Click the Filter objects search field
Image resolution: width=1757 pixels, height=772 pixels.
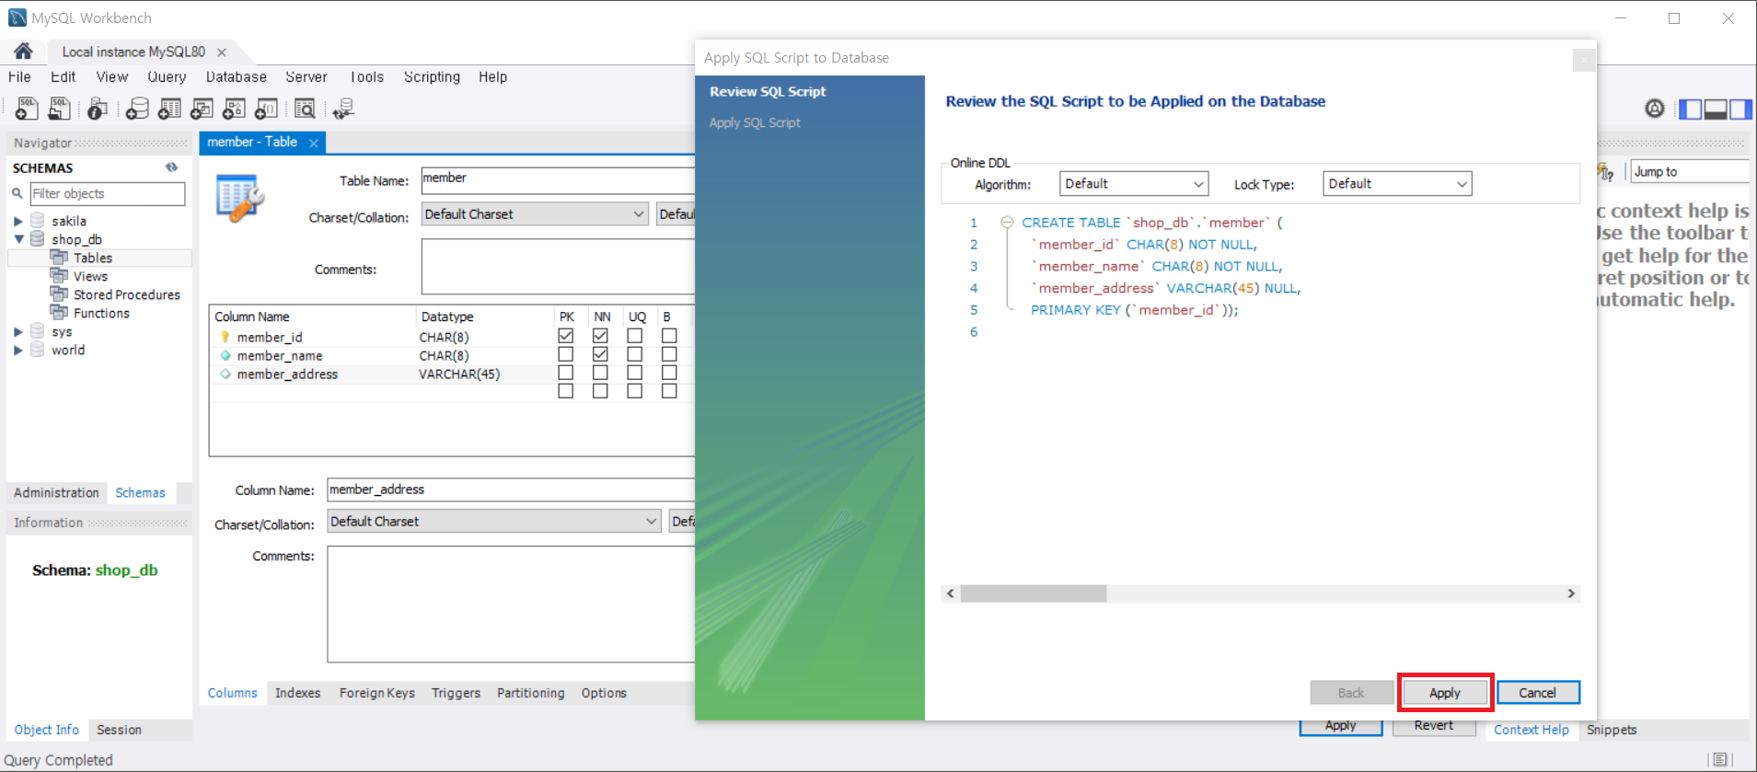[x=107, y=193]
